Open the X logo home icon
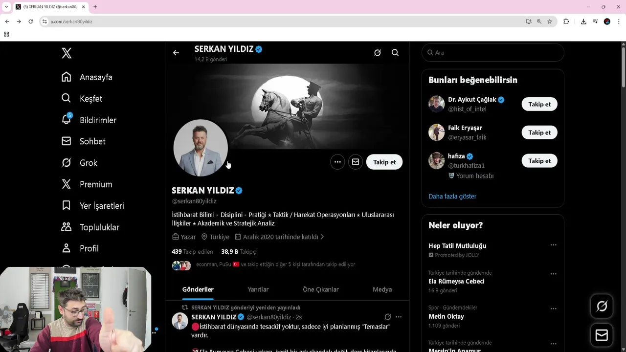626x352 pixels. (x=67, y=53)
